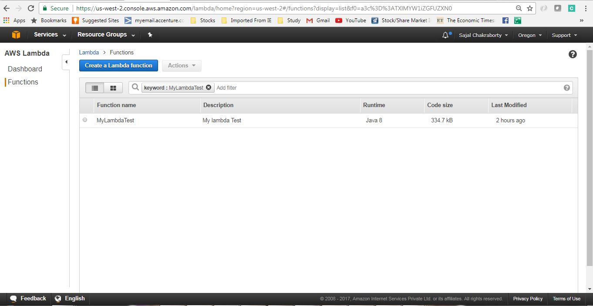Open the Terms of Use link
This screenshot has width=593, height=306.
tap(566, 299)
